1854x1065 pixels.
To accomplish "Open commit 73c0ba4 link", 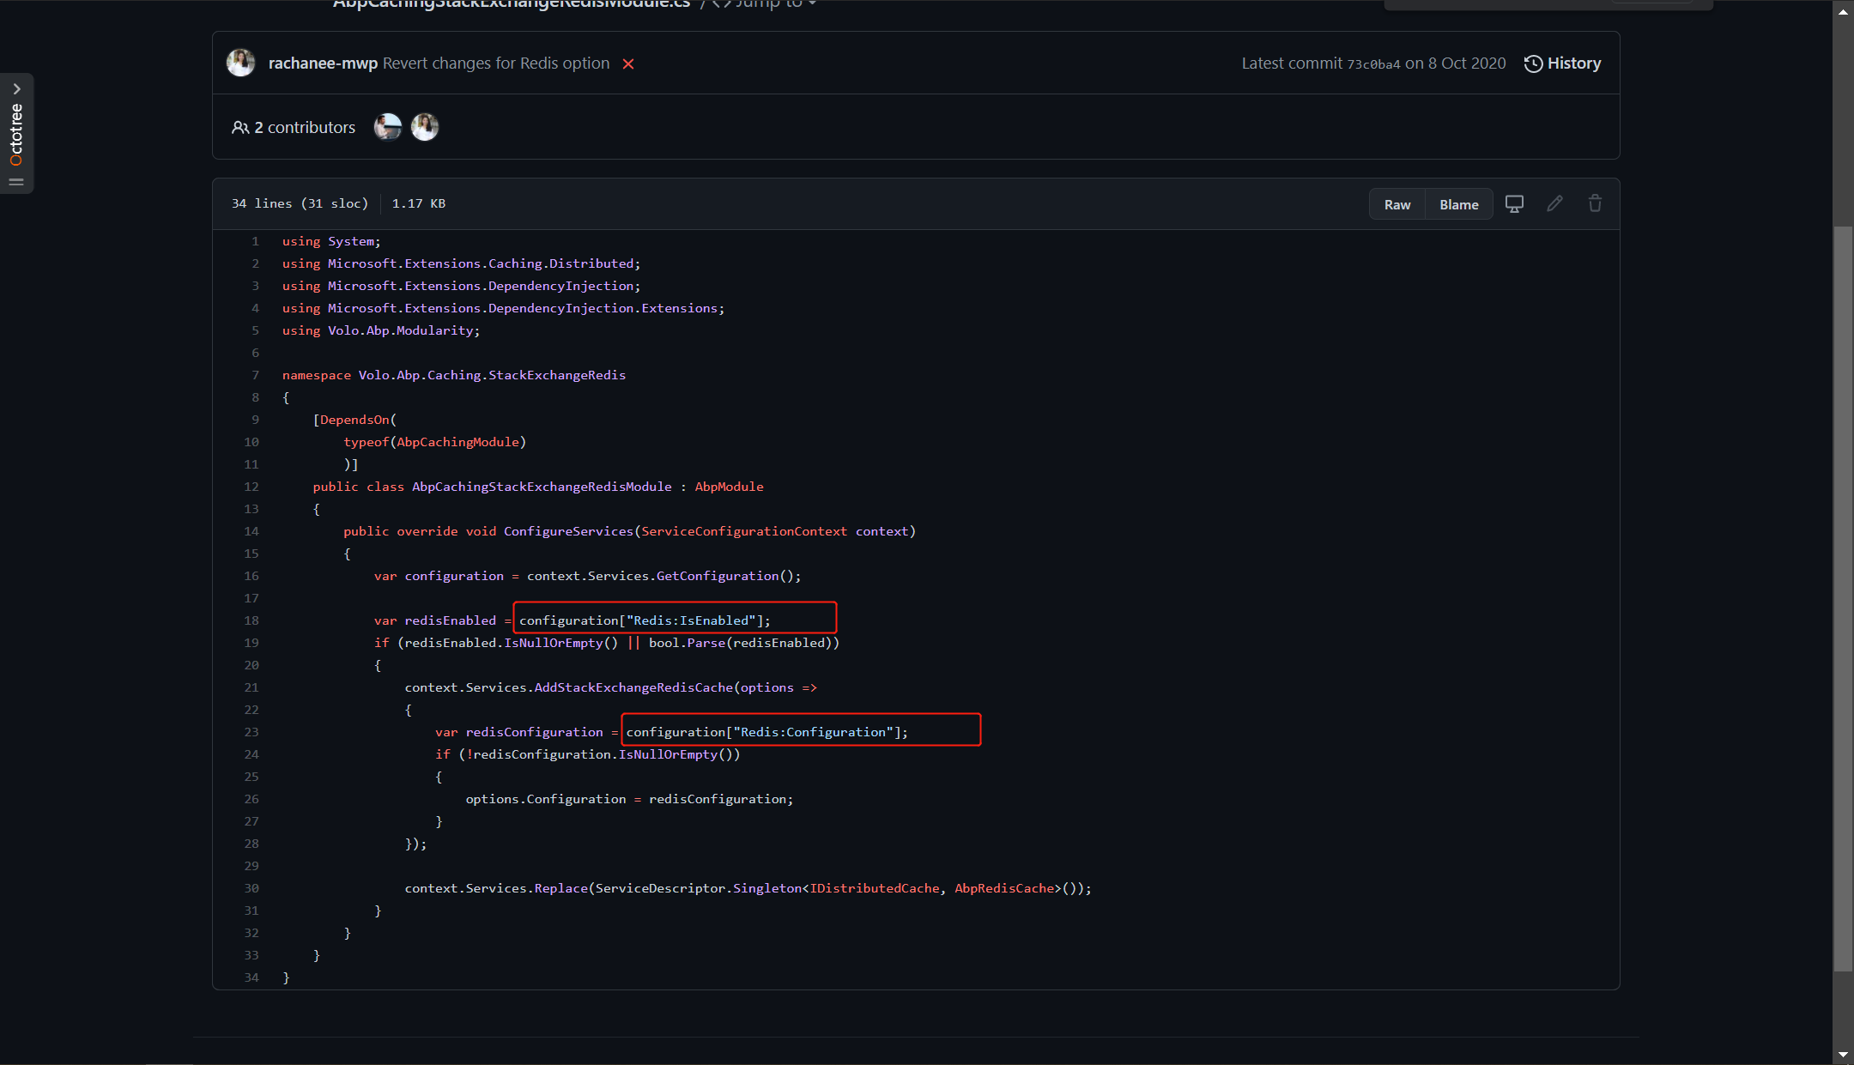I will pos(1373,64).
